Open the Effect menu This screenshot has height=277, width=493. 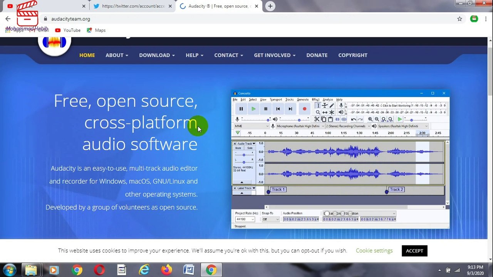(x=316, y=100)
